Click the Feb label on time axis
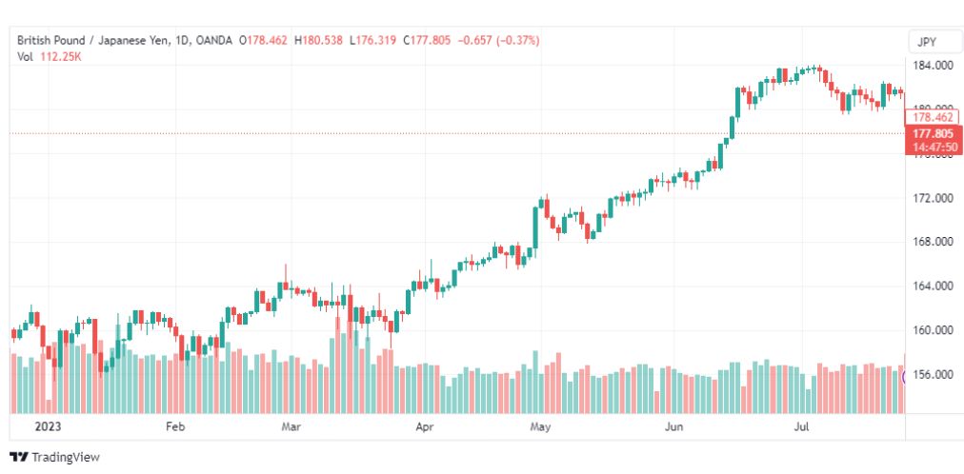This screenshot has width=964, height=474. tap(176, 426)
